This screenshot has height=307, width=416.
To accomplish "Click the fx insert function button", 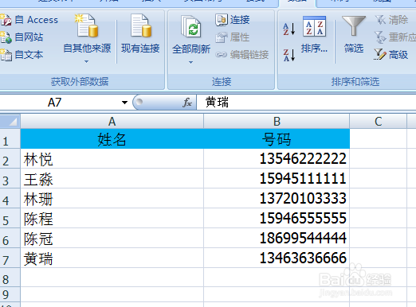I will (x=187, y=103).
